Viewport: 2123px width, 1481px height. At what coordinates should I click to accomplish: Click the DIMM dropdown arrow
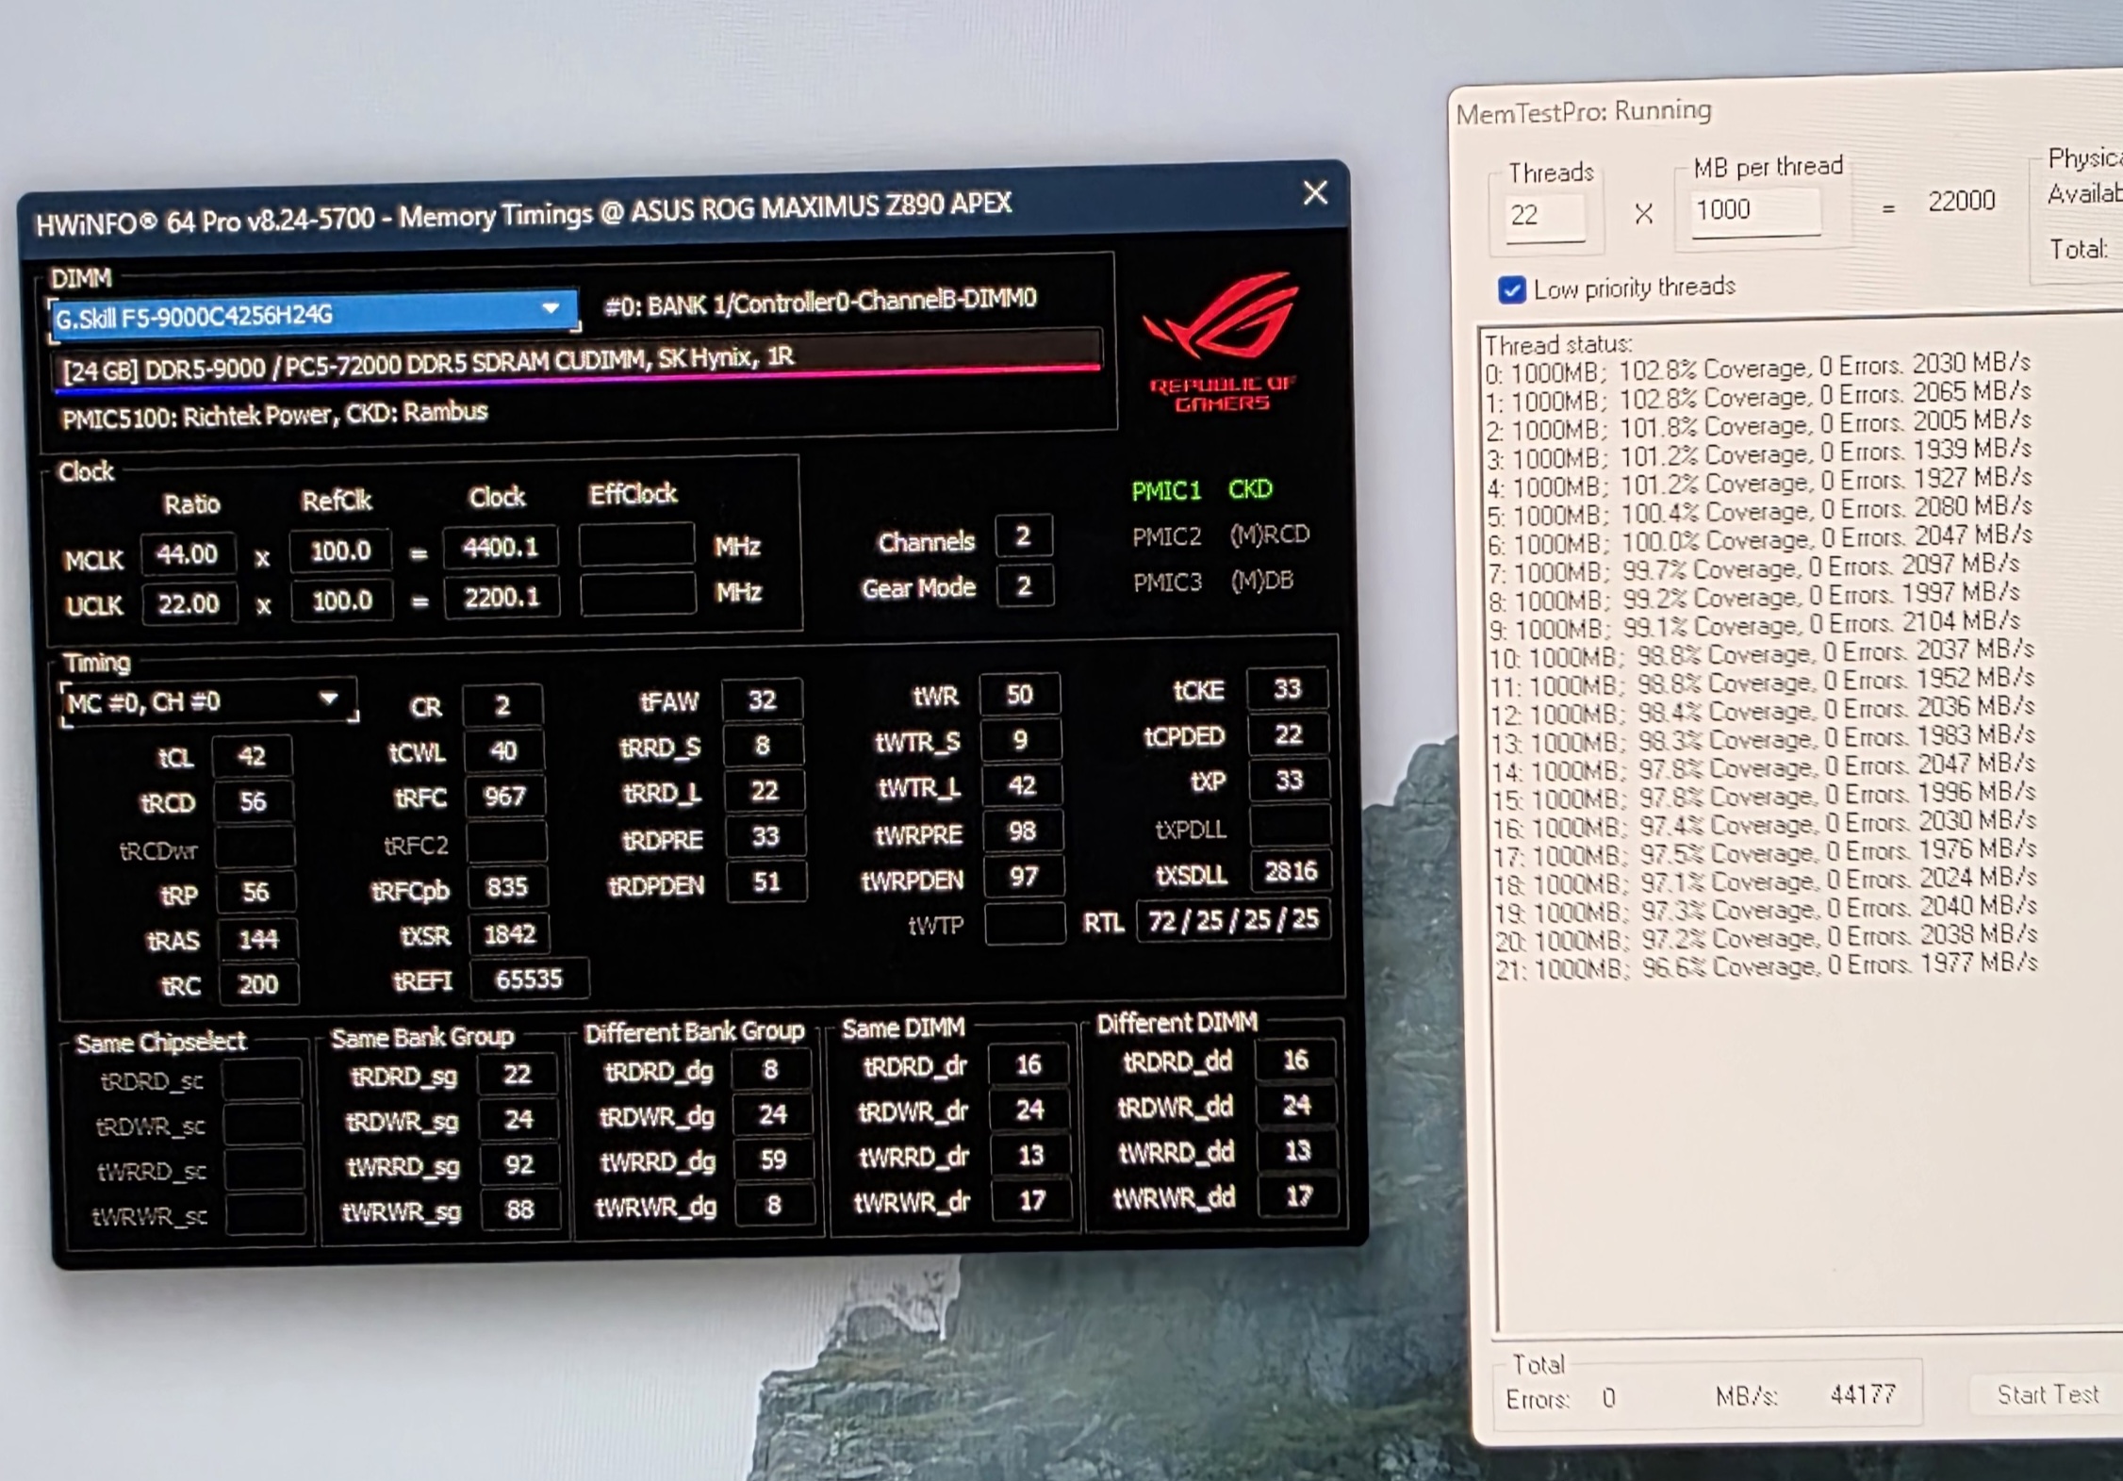pos(551,308)
